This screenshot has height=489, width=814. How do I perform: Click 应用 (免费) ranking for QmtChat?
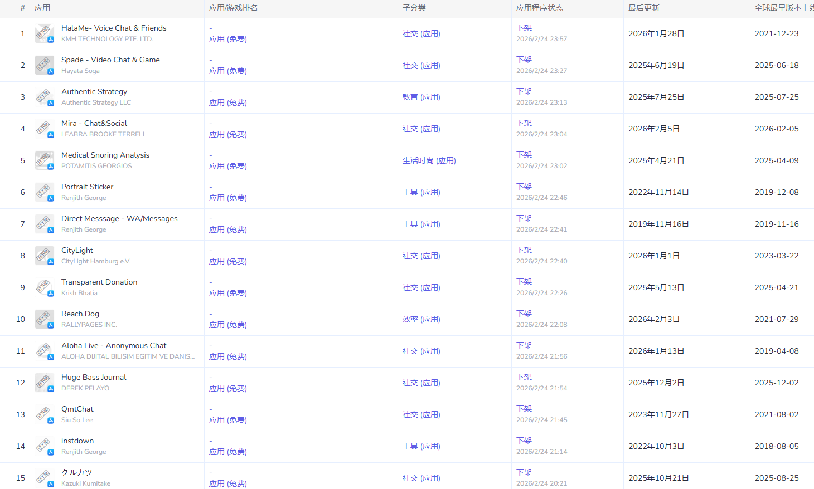pos(228,420)
